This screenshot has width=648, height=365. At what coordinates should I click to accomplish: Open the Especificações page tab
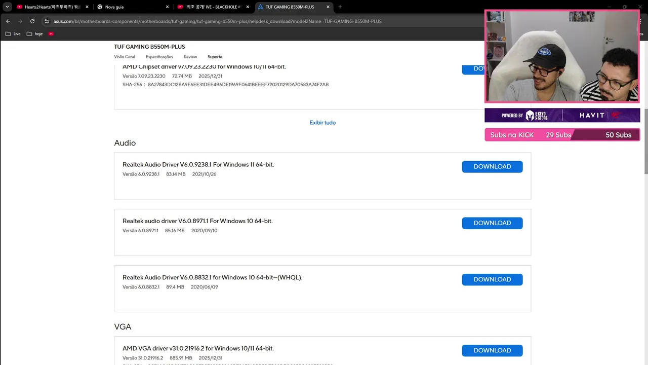(x=159, y=57)
